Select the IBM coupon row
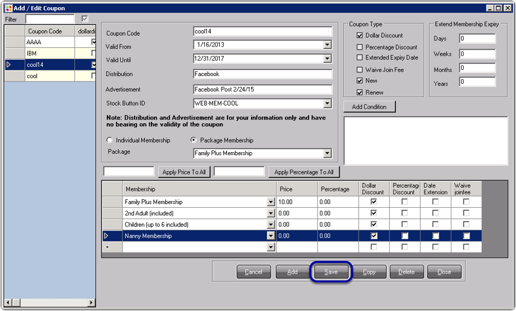516x311 pixels. (x=51, y=53)
